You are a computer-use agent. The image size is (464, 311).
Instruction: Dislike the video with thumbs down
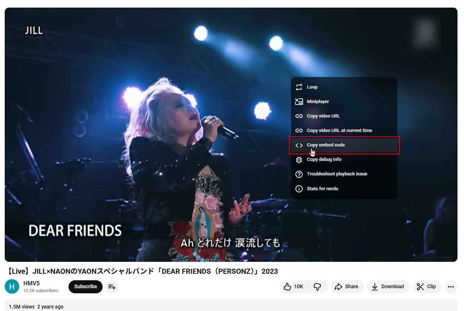point(318,287)
